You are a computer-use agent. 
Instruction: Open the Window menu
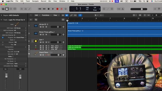pos(62,1)
